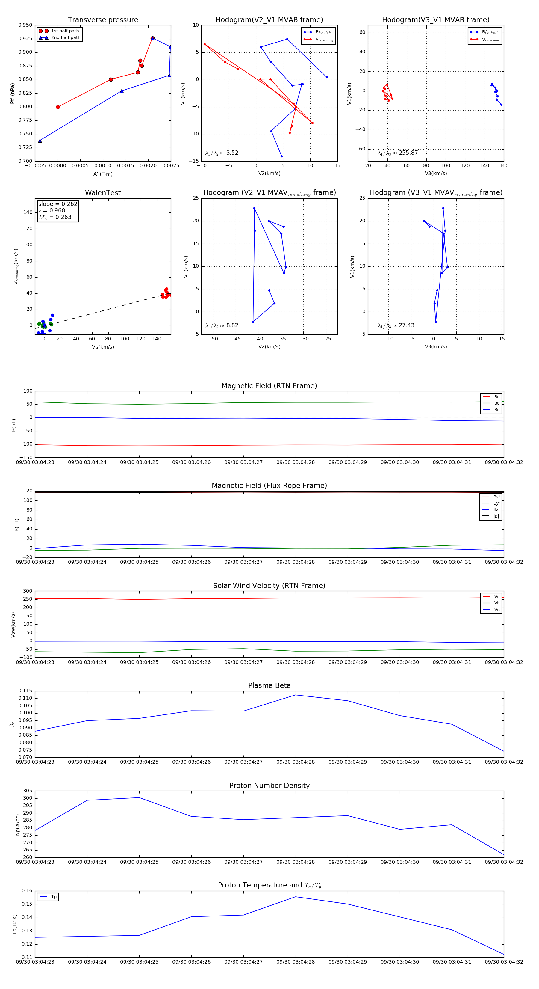The height and width of the screenshot is (989, 539).
Task: Click the λ1/λ3 ≈ 27.43 annotation
Action: tap(396, 325)
